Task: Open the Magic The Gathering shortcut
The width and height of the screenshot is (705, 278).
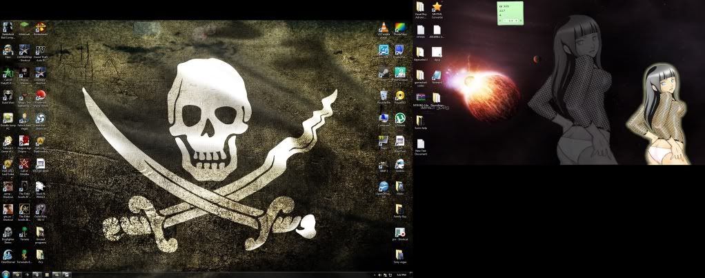Action: pos(24,97)
